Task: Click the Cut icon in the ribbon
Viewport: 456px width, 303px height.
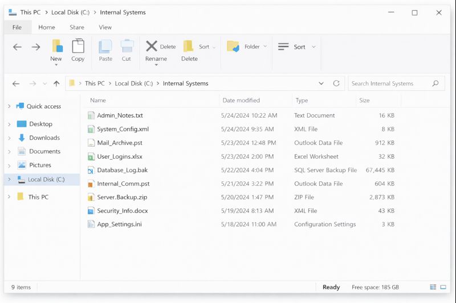Action: click(x=127, y=47)
